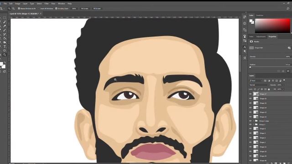Filter layers by shape layers icon
Image resolution: width=292 pixels, height=164 pixels.
pos(276,81)
